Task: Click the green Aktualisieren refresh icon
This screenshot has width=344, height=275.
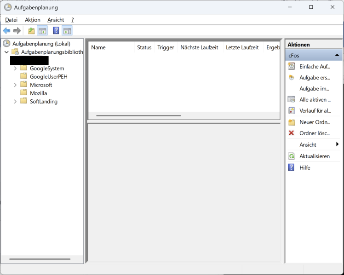Action: (x=292, y=156)
